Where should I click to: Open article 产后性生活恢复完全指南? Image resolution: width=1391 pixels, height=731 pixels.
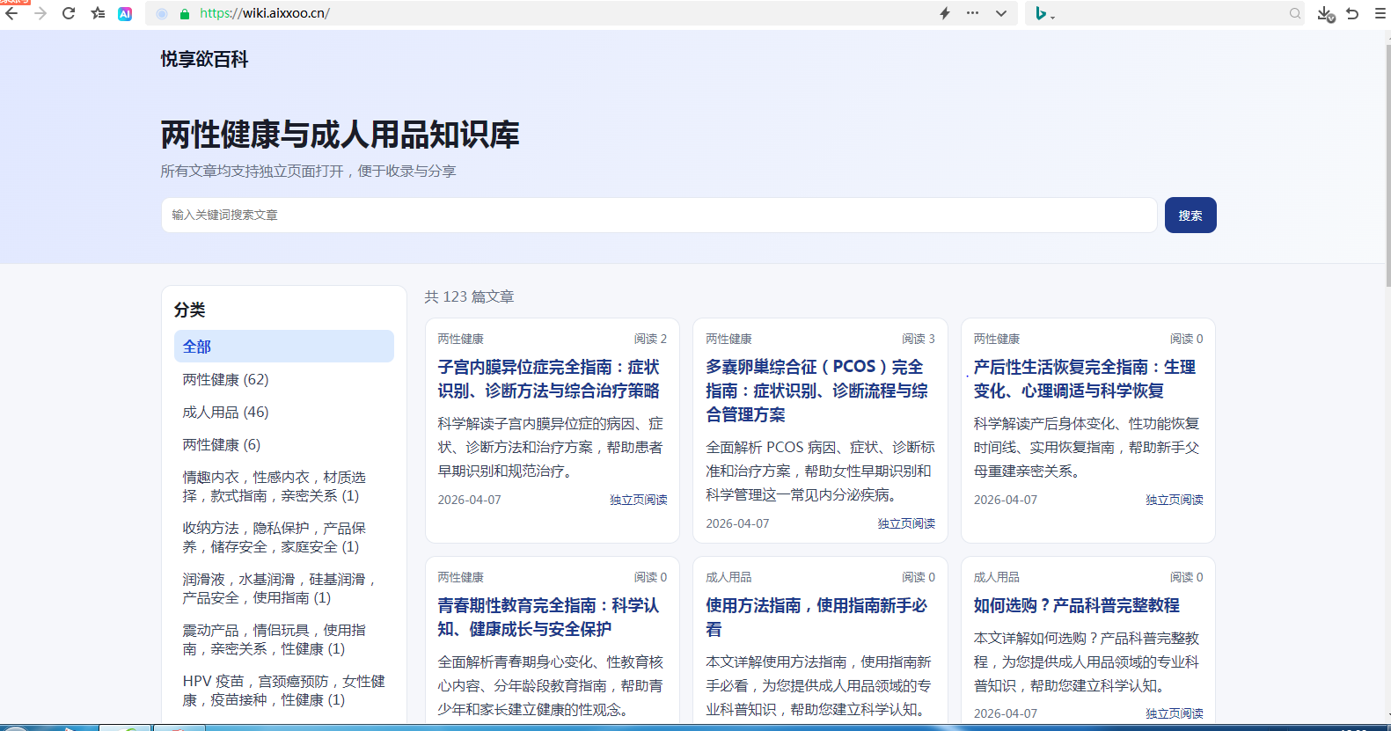[x=1084, y=378]
